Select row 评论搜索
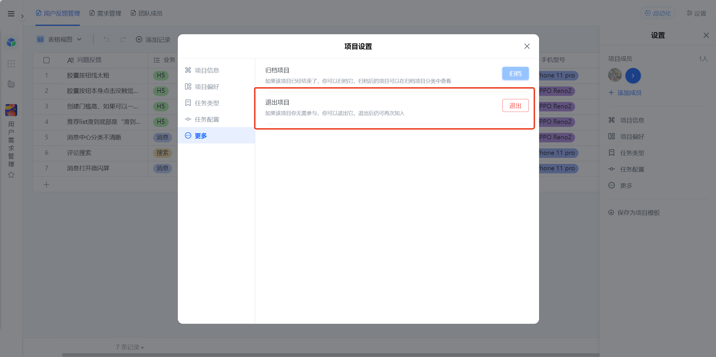Viewport: 716px width, 357px height. [79, 153]
